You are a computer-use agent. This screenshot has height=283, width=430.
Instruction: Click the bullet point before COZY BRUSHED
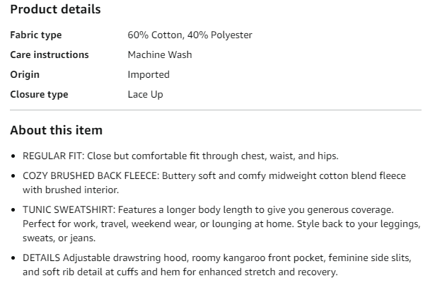coord(13,175)
